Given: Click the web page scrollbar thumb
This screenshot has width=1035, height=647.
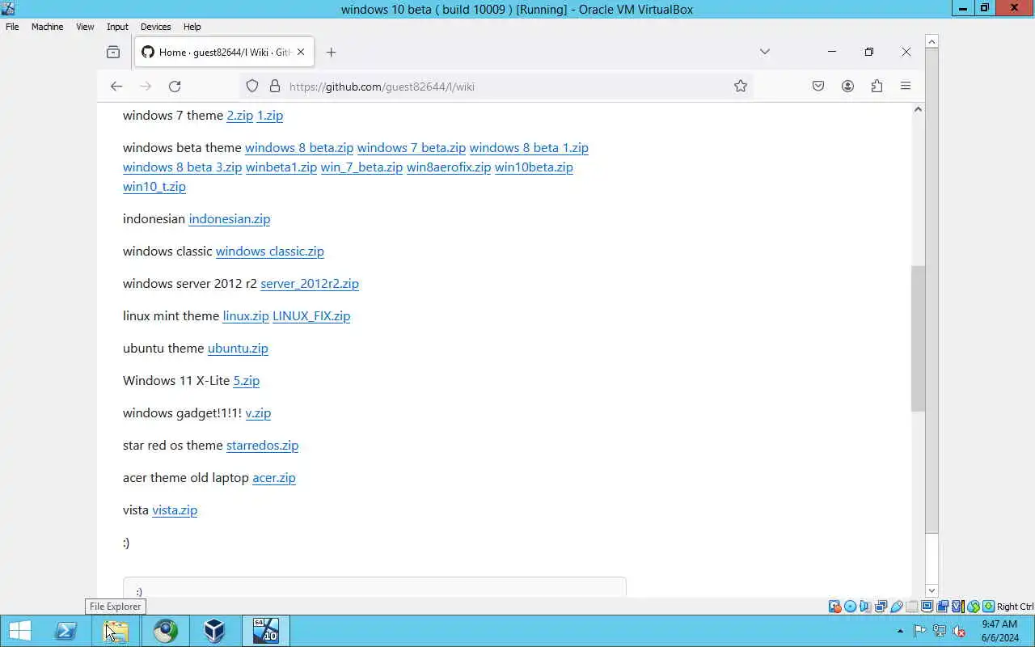Looking at the screenshot, I should [918, 338].
